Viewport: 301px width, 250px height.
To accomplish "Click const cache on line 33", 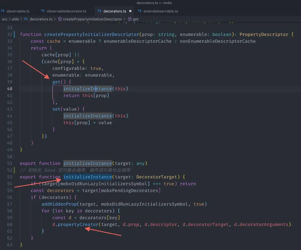I will click(45, 41).
